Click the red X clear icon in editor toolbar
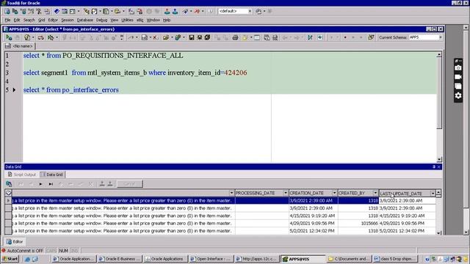The height and width of the screenshot is (264, 470). tap(155, 37)
